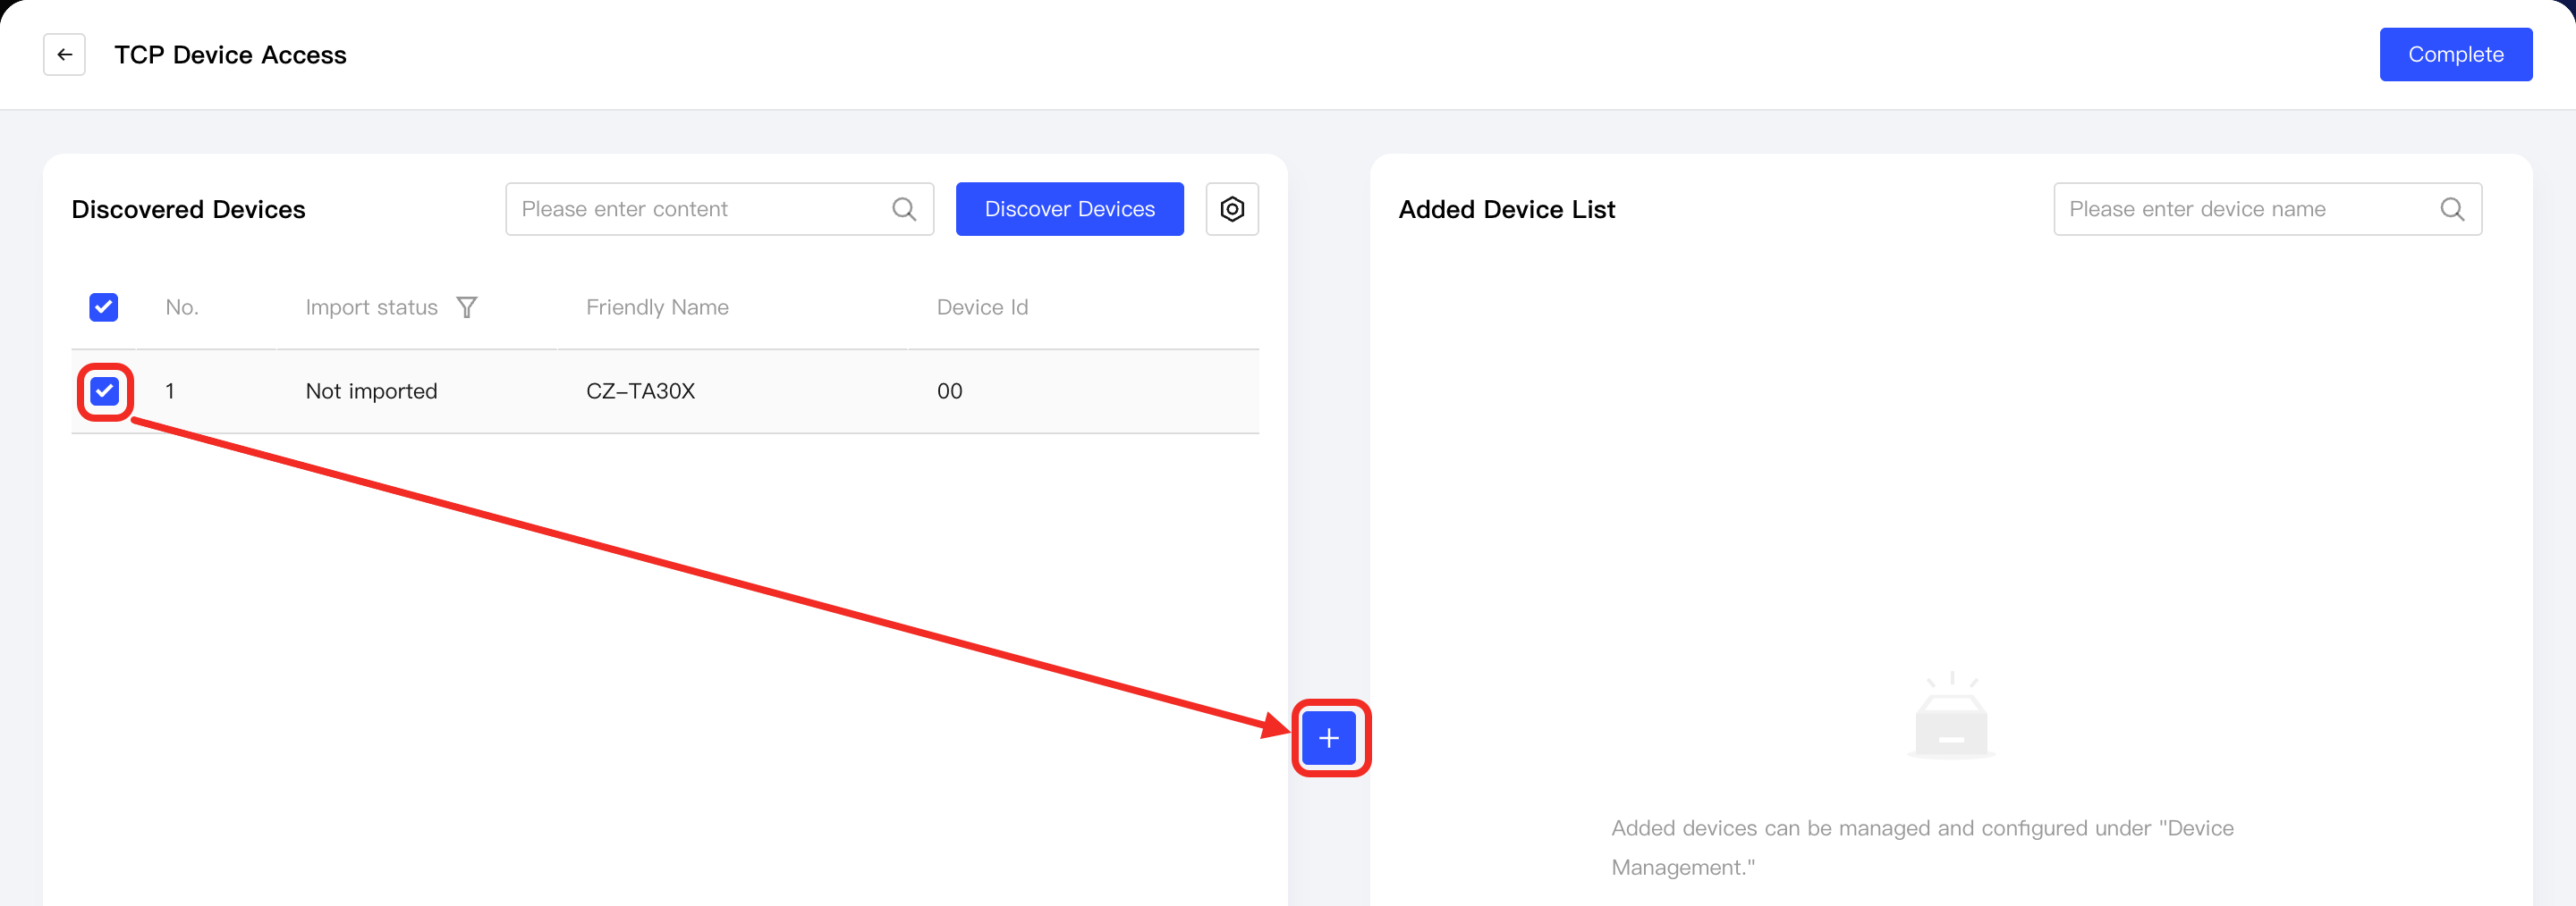2576x906 pixels.
Task: Click the Device Id column header
Action: coord(982,306)
